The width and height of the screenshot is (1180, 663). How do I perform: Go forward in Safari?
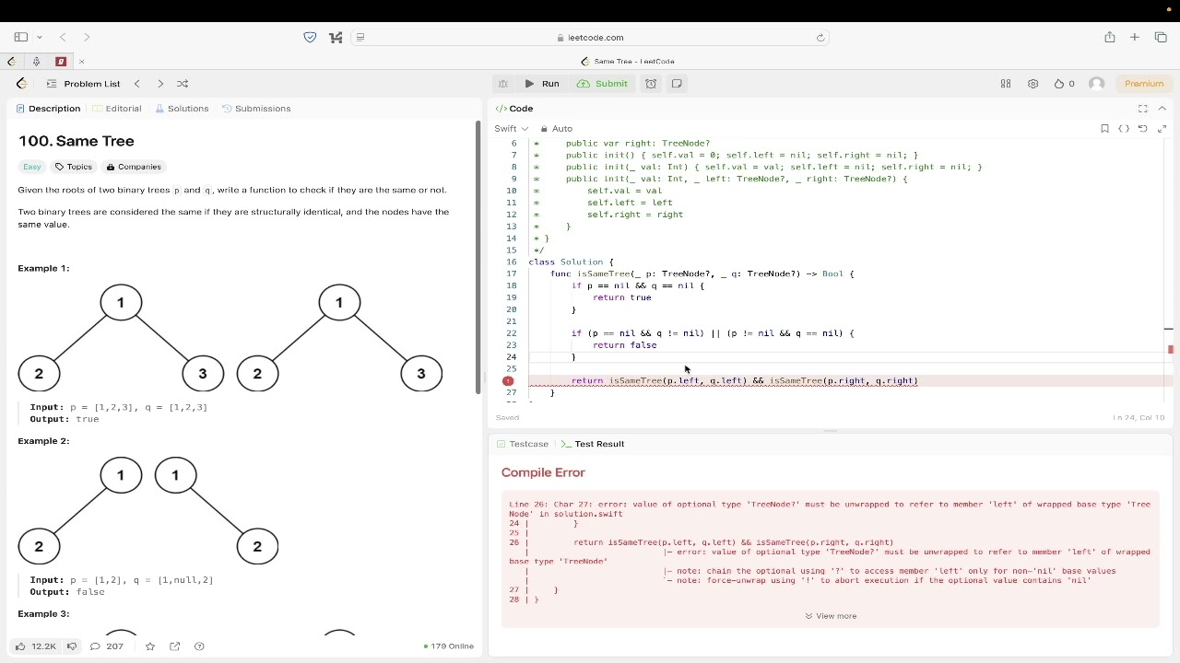point(87,38)
